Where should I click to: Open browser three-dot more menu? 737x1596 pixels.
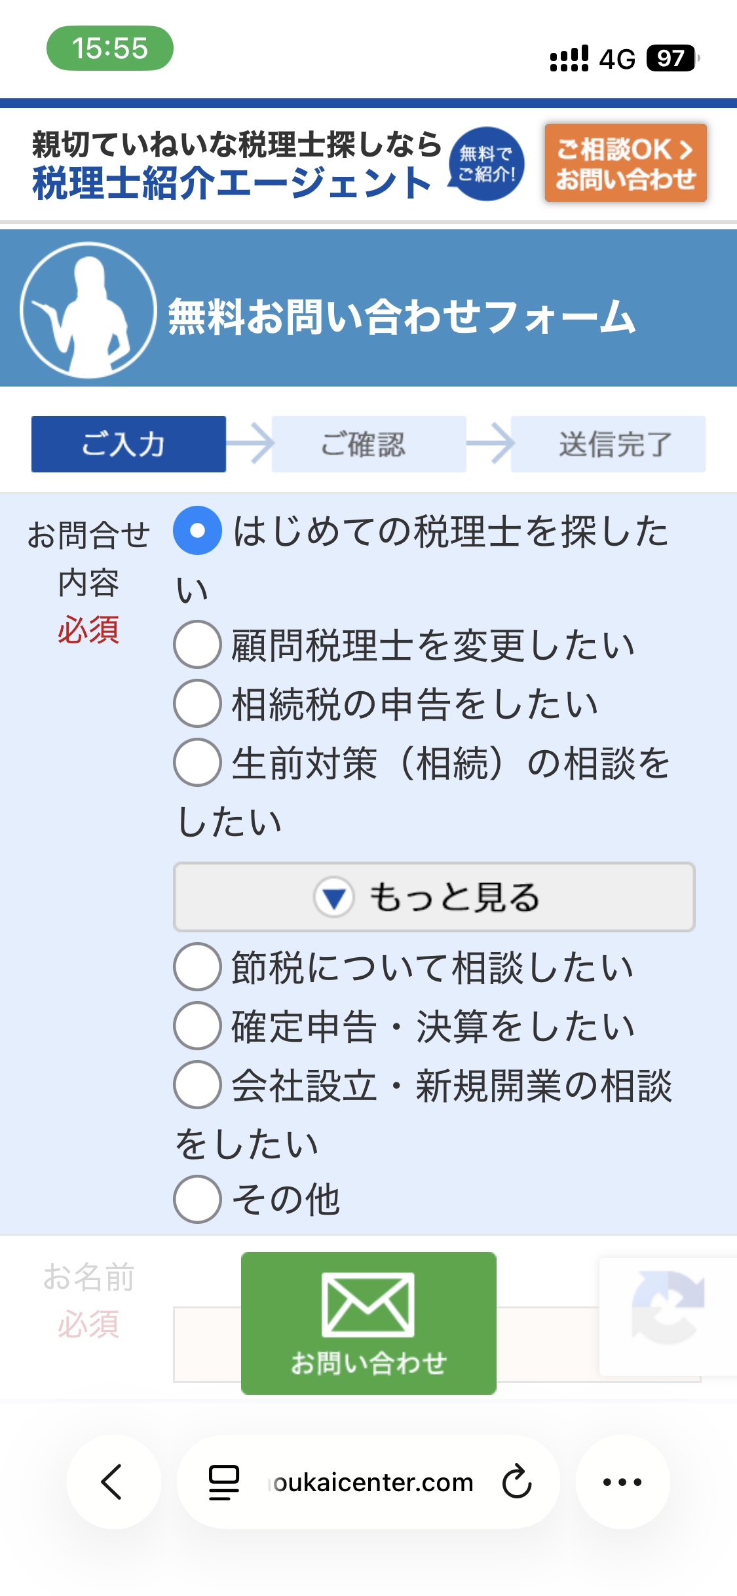(x=622, y=1482)
